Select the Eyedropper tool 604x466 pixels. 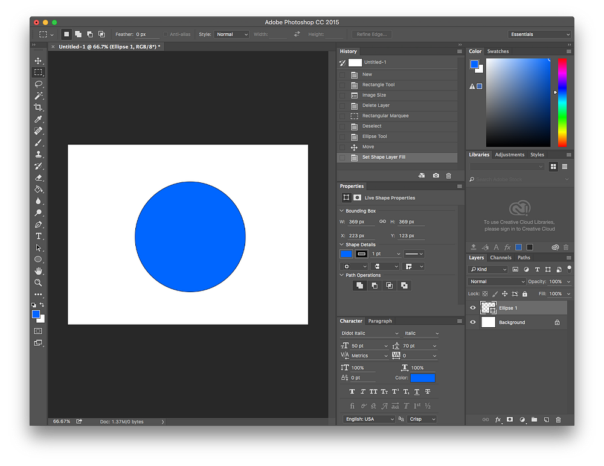(x=38, y=119)
